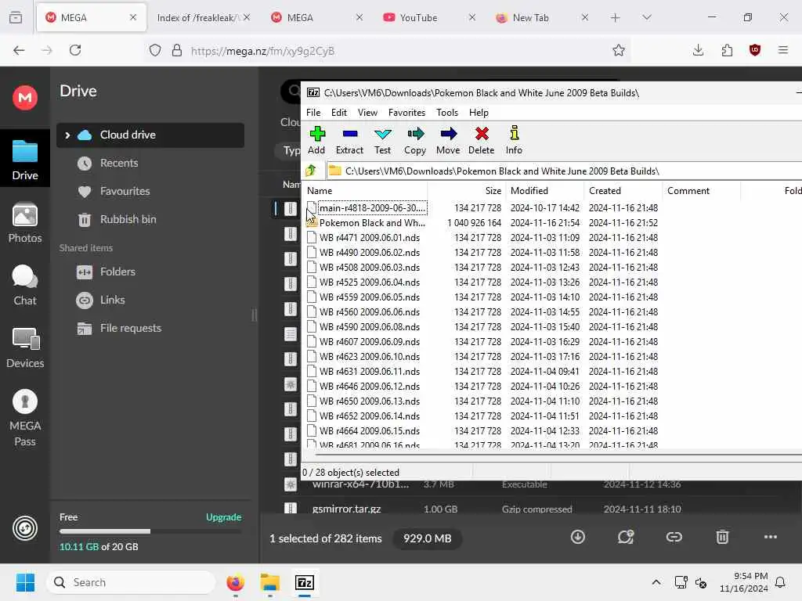
Task: Open Firefox application hamburger menu
Action: (x=782, y=50)
